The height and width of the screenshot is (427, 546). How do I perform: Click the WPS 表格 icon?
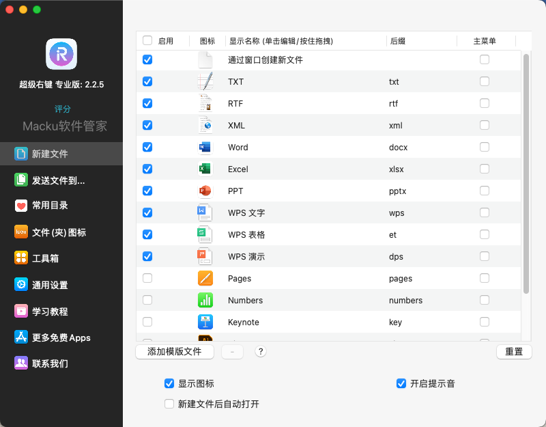[x=205, y=234]
